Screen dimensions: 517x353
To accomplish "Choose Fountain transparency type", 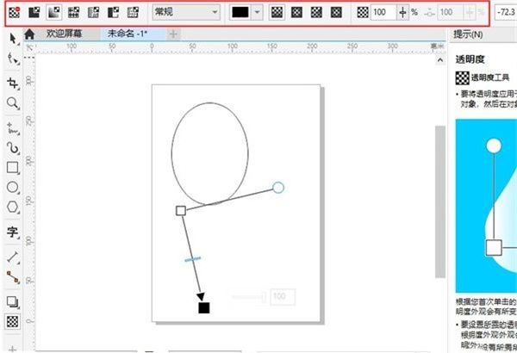I will point(54,13).
